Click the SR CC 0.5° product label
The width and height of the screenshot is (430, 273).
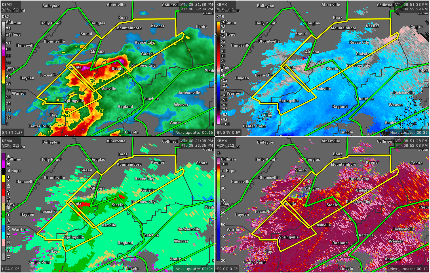(x=227, y=269)
